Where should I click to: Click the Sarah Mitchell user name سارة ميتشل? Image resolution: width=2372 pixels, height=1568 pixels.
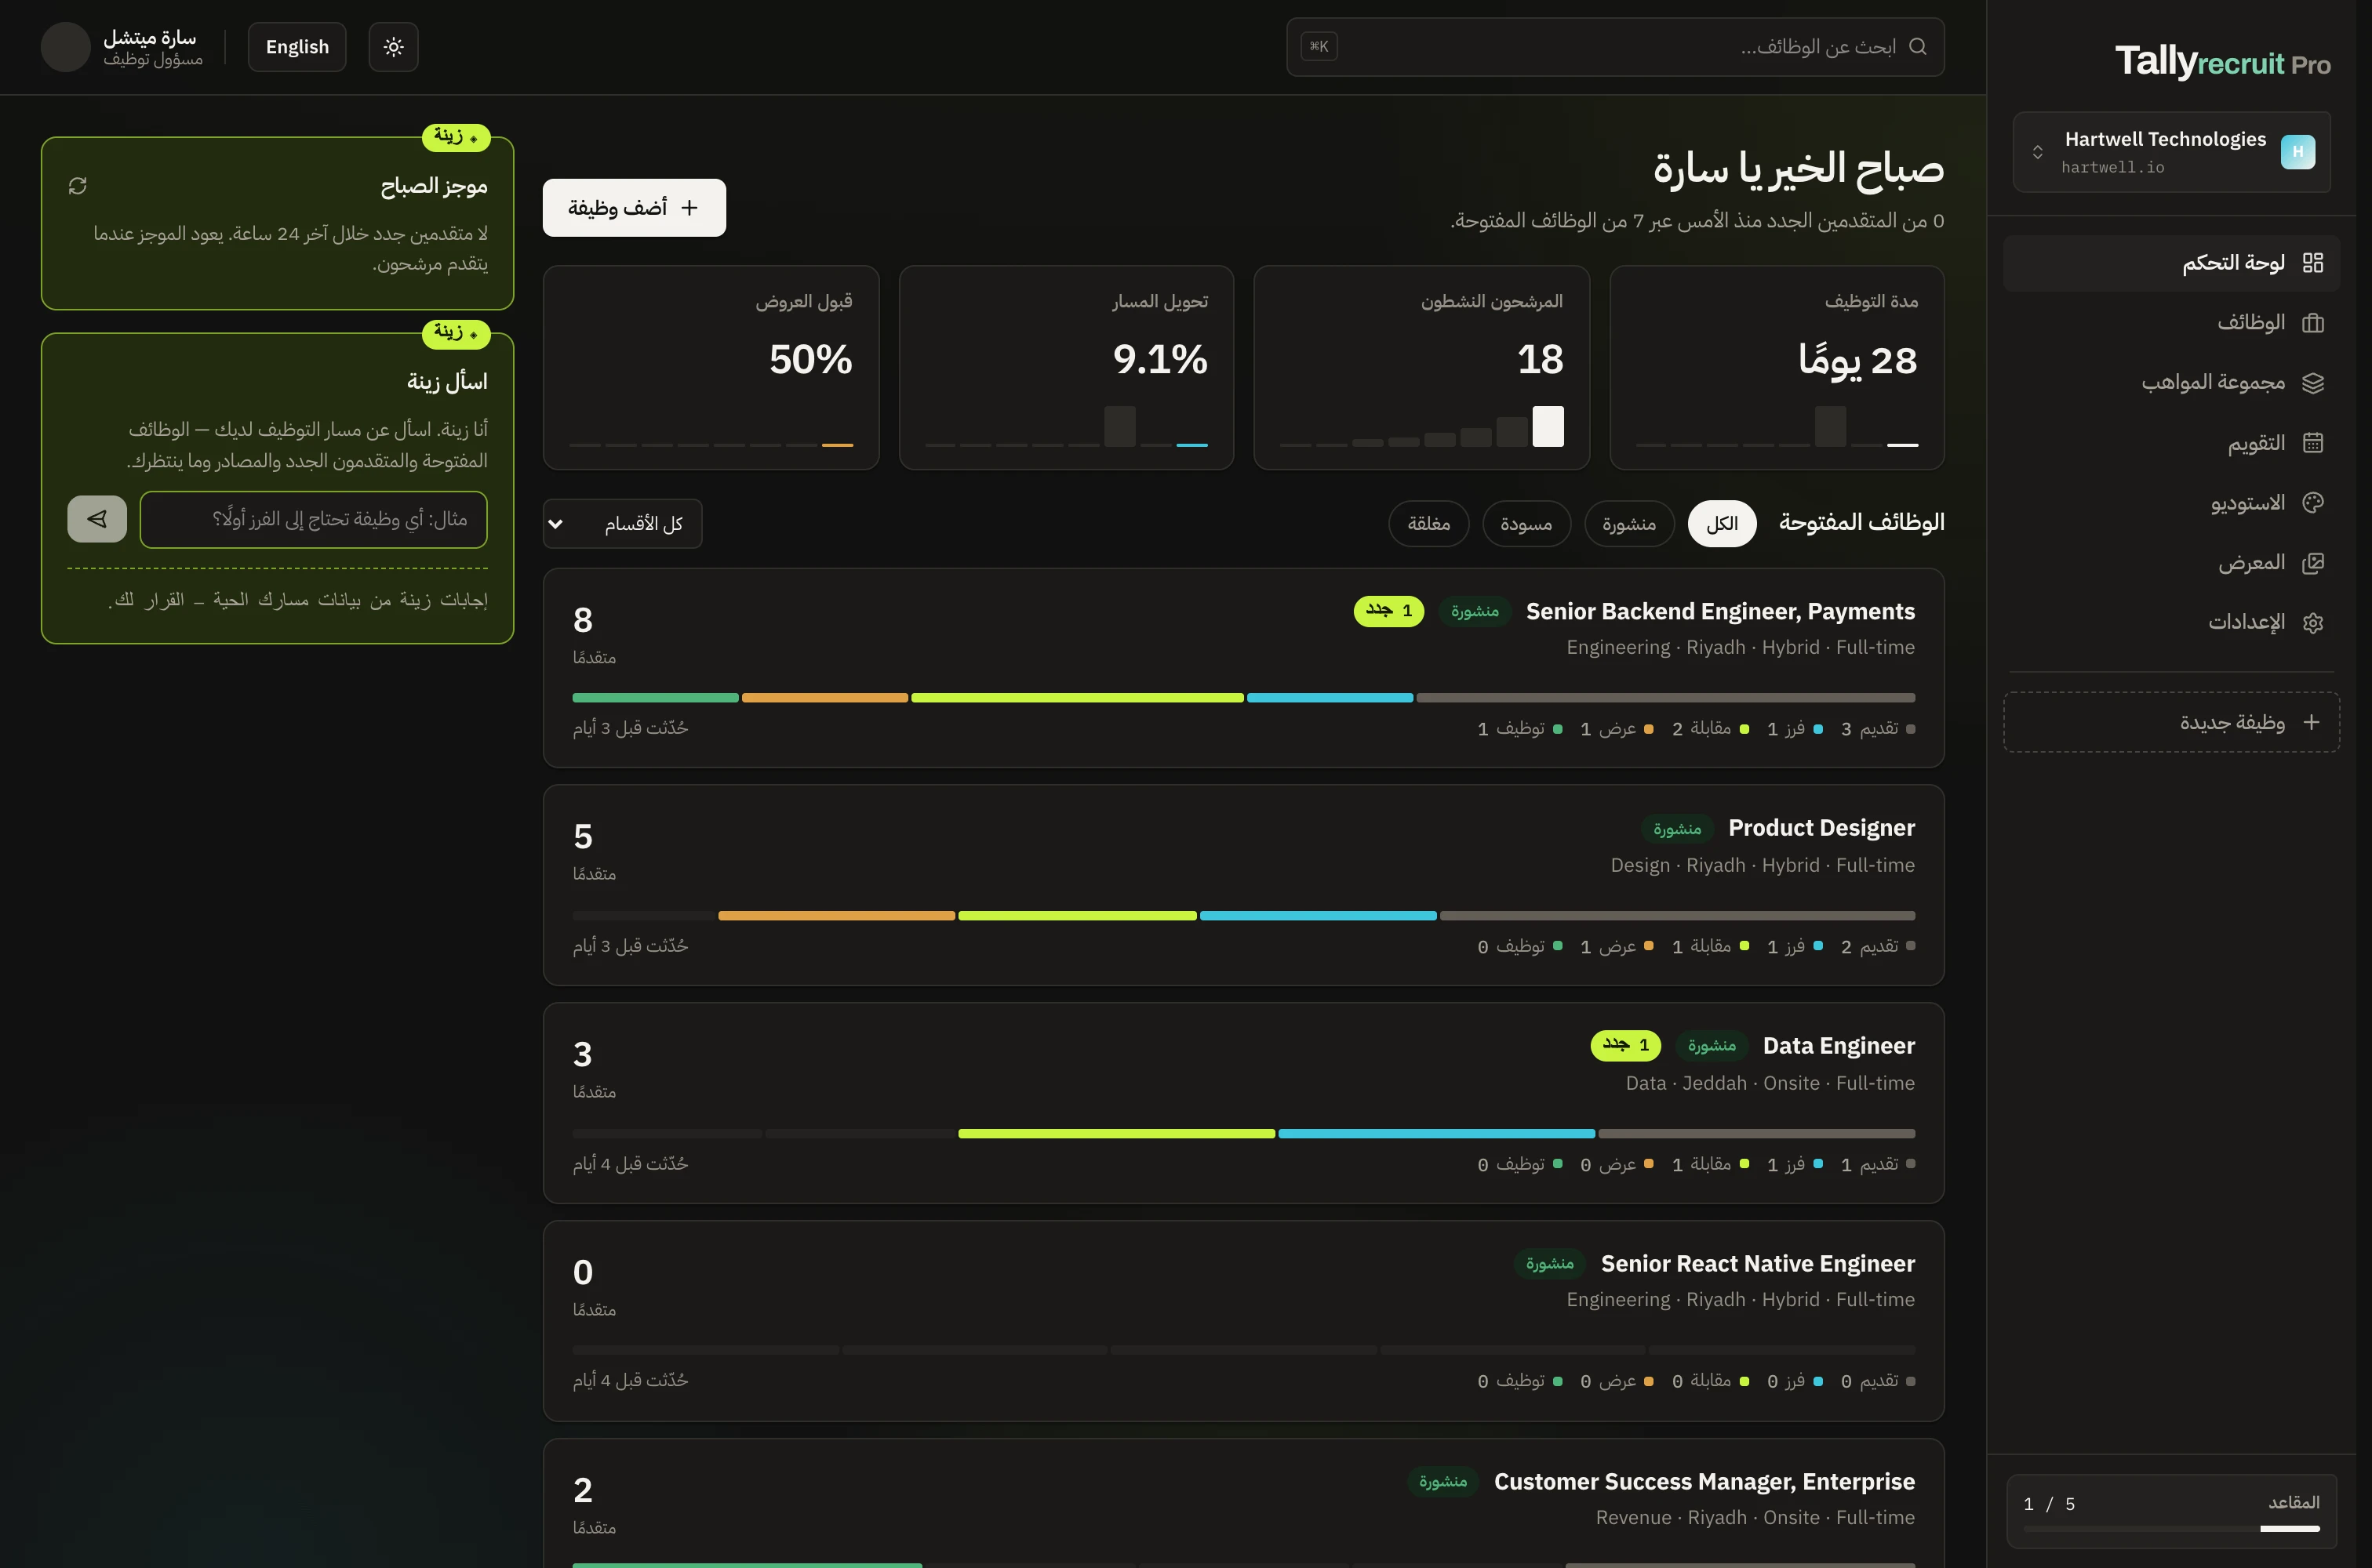coord(150,37)
